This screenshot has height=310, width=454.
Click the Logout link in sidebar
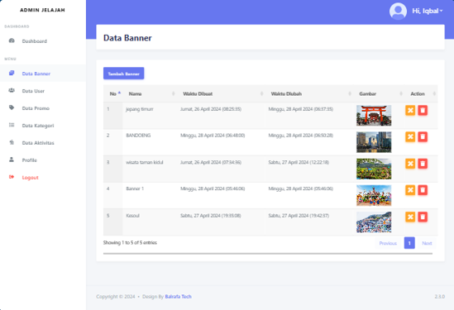point(30,178)
